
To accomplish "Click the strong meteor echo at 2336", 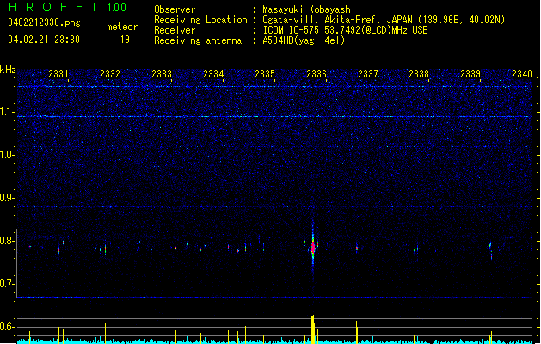I will pyautogui.click(x=313, y=248).
